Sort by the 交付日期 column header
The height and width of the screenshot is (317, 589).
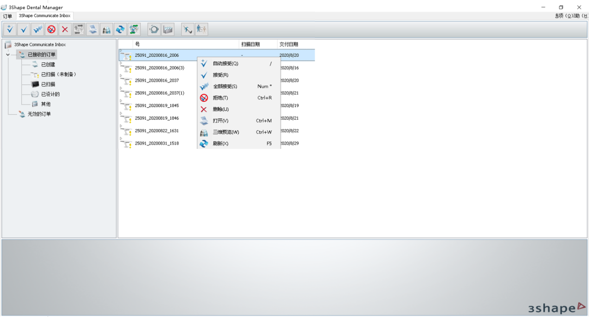(x=296, y=44)
